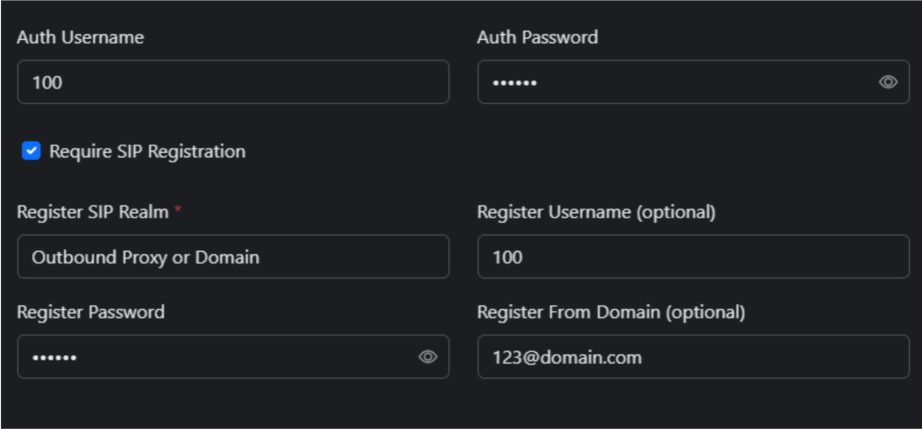The image size is (922, 429).
Task: Click the Register Username (optional) label
Action: click(x=597, y=212)
